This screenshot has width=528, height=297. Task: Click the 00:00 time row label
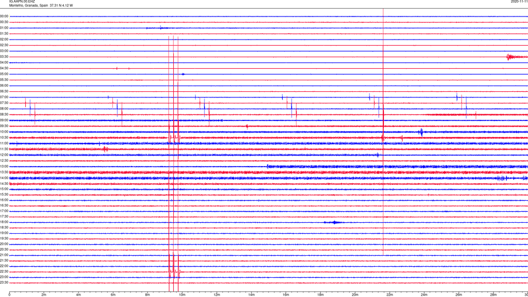tap(4, 16)
